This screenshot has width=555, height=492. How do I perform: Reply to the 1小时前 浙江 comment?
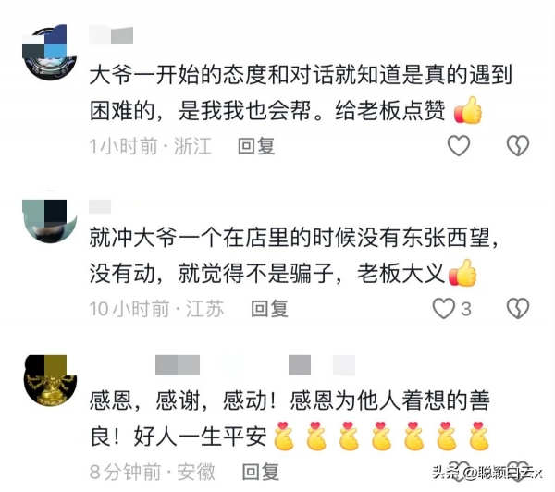point(256,146)
